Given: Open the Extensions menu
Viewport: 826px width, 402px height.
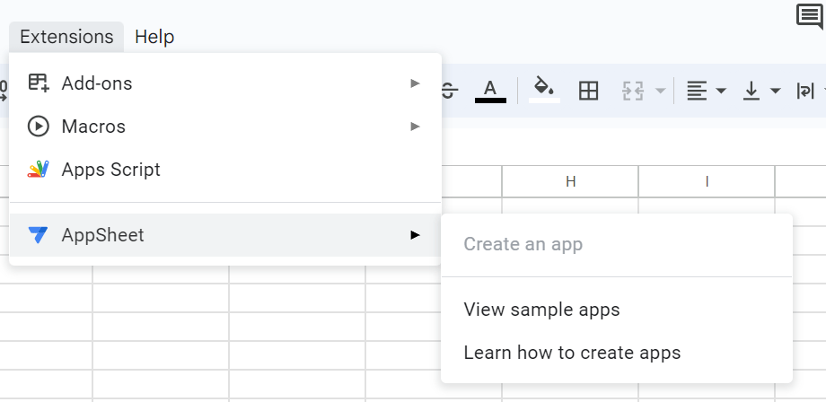Looking at the screenshot, I should (x=66, y=37).
